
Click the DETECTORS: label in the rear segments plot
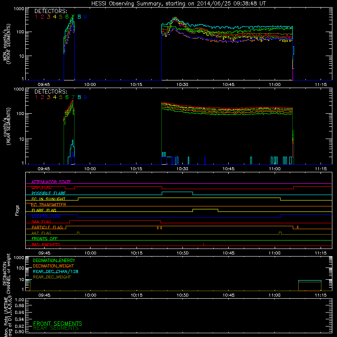51,91
